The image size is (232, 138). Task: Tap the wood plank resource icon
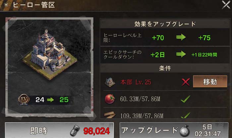click(110, 115)
